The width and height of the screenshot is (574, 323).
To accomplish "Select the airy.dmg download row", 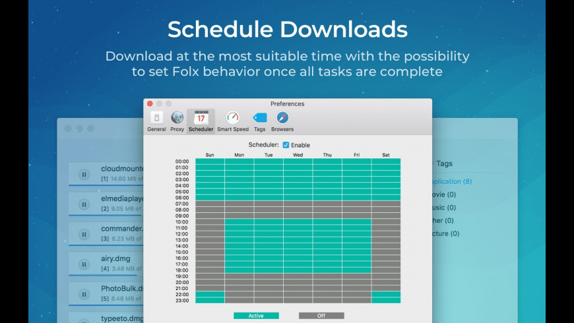I will [x=106, y=264].
